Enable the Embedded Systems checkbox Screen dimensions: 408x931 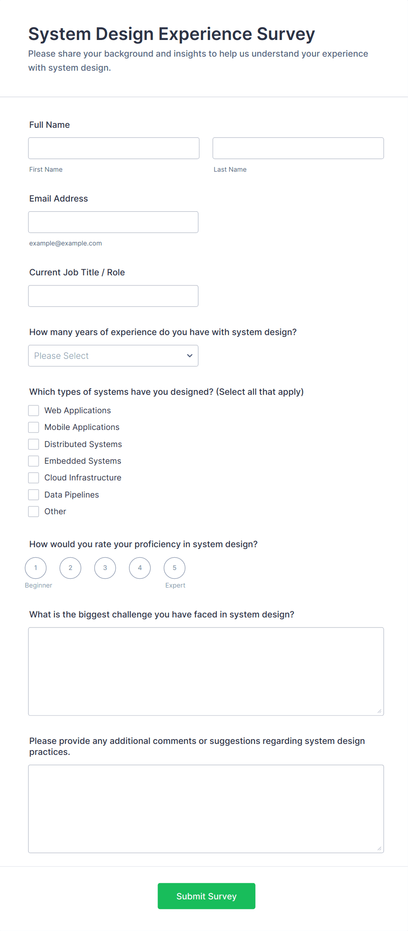[x=34, y=461]
